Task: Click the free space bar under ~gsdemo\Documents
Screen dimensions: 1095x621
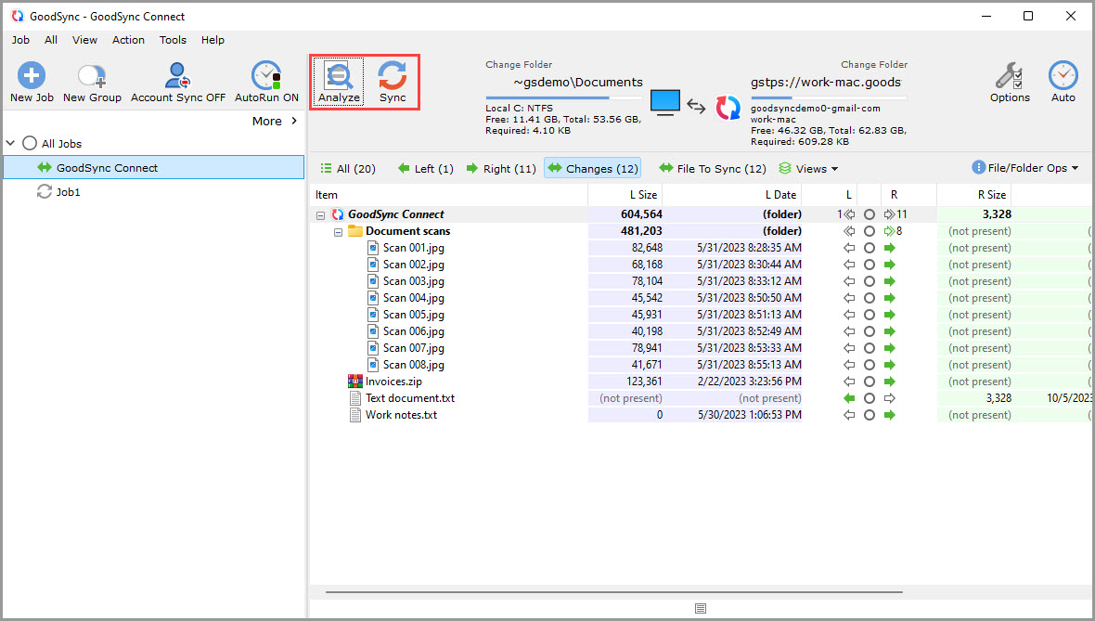Action: coord(563,97)
